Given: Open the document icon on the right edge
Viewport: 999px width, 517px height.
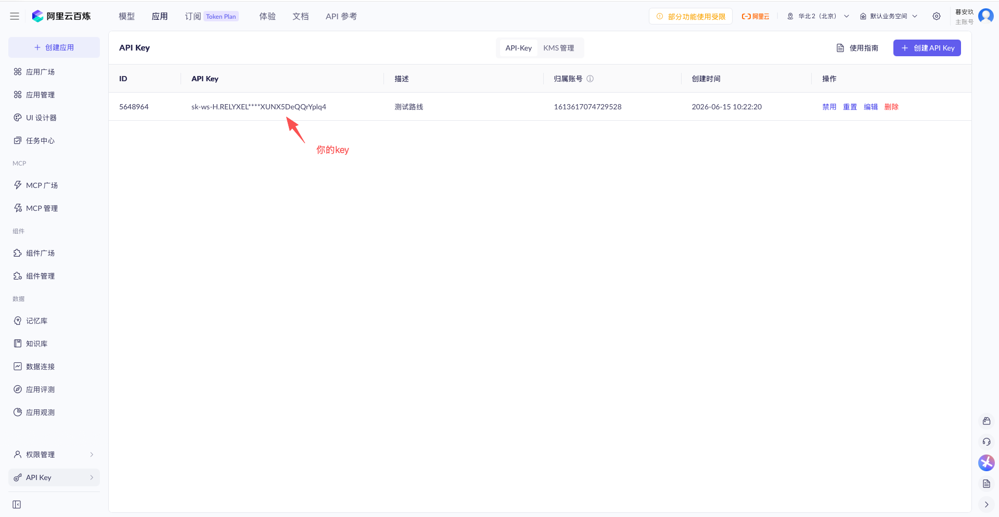Looking at the screenshot, I should click(987, 484).
